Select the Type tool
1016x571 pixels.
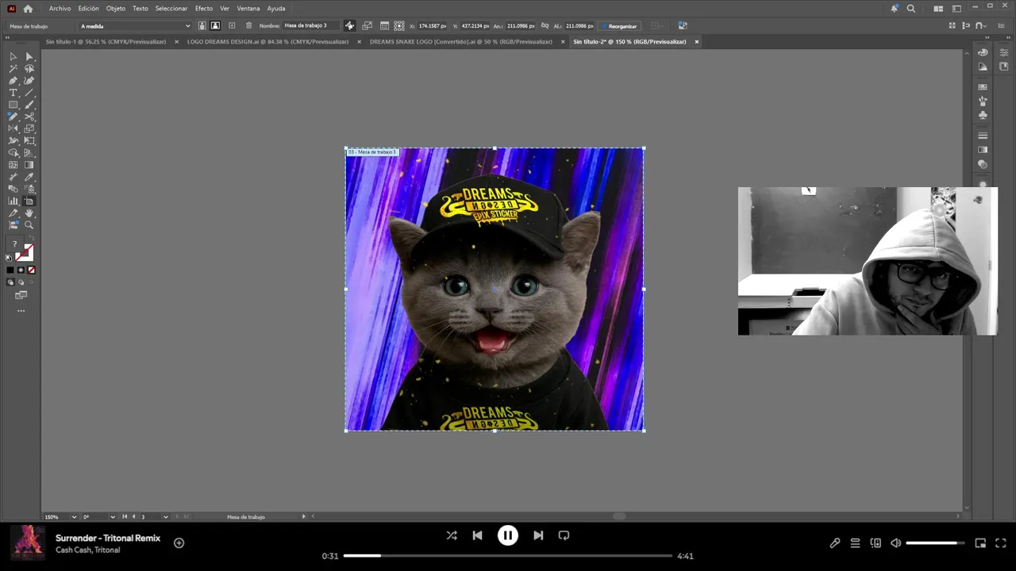(13, 93)
